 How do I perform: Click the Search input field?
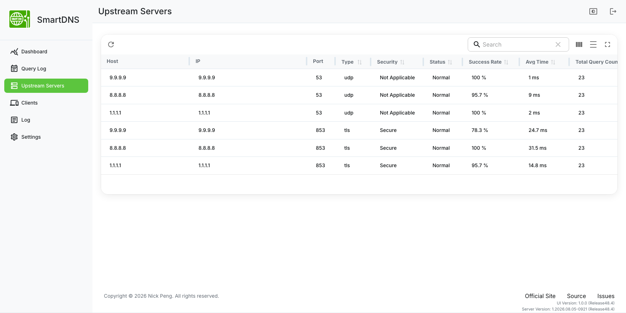[x=518, y=44]
